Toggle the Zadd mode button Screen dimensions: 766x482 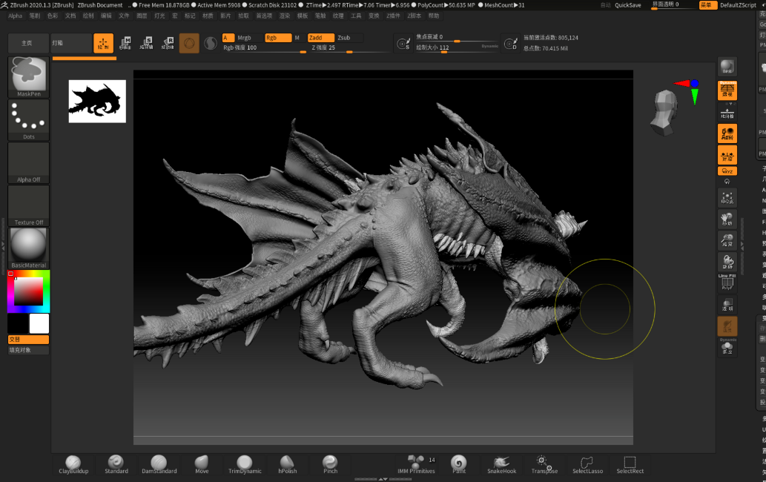(320, 38)
